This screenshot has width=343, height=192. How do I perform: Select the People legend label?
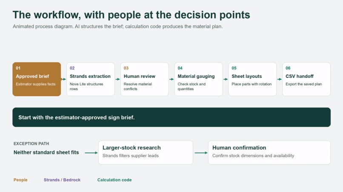pyautogui.click(x=20, y=180)
